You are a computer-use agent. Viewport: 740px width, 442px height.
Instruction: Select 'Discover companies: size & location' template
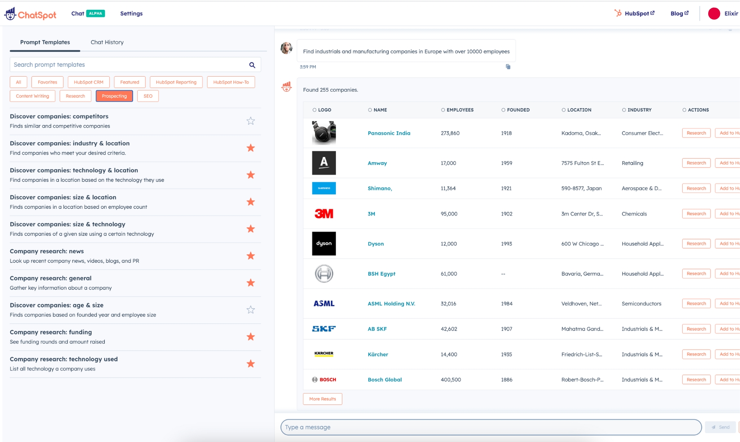click(x=135, y=202)
